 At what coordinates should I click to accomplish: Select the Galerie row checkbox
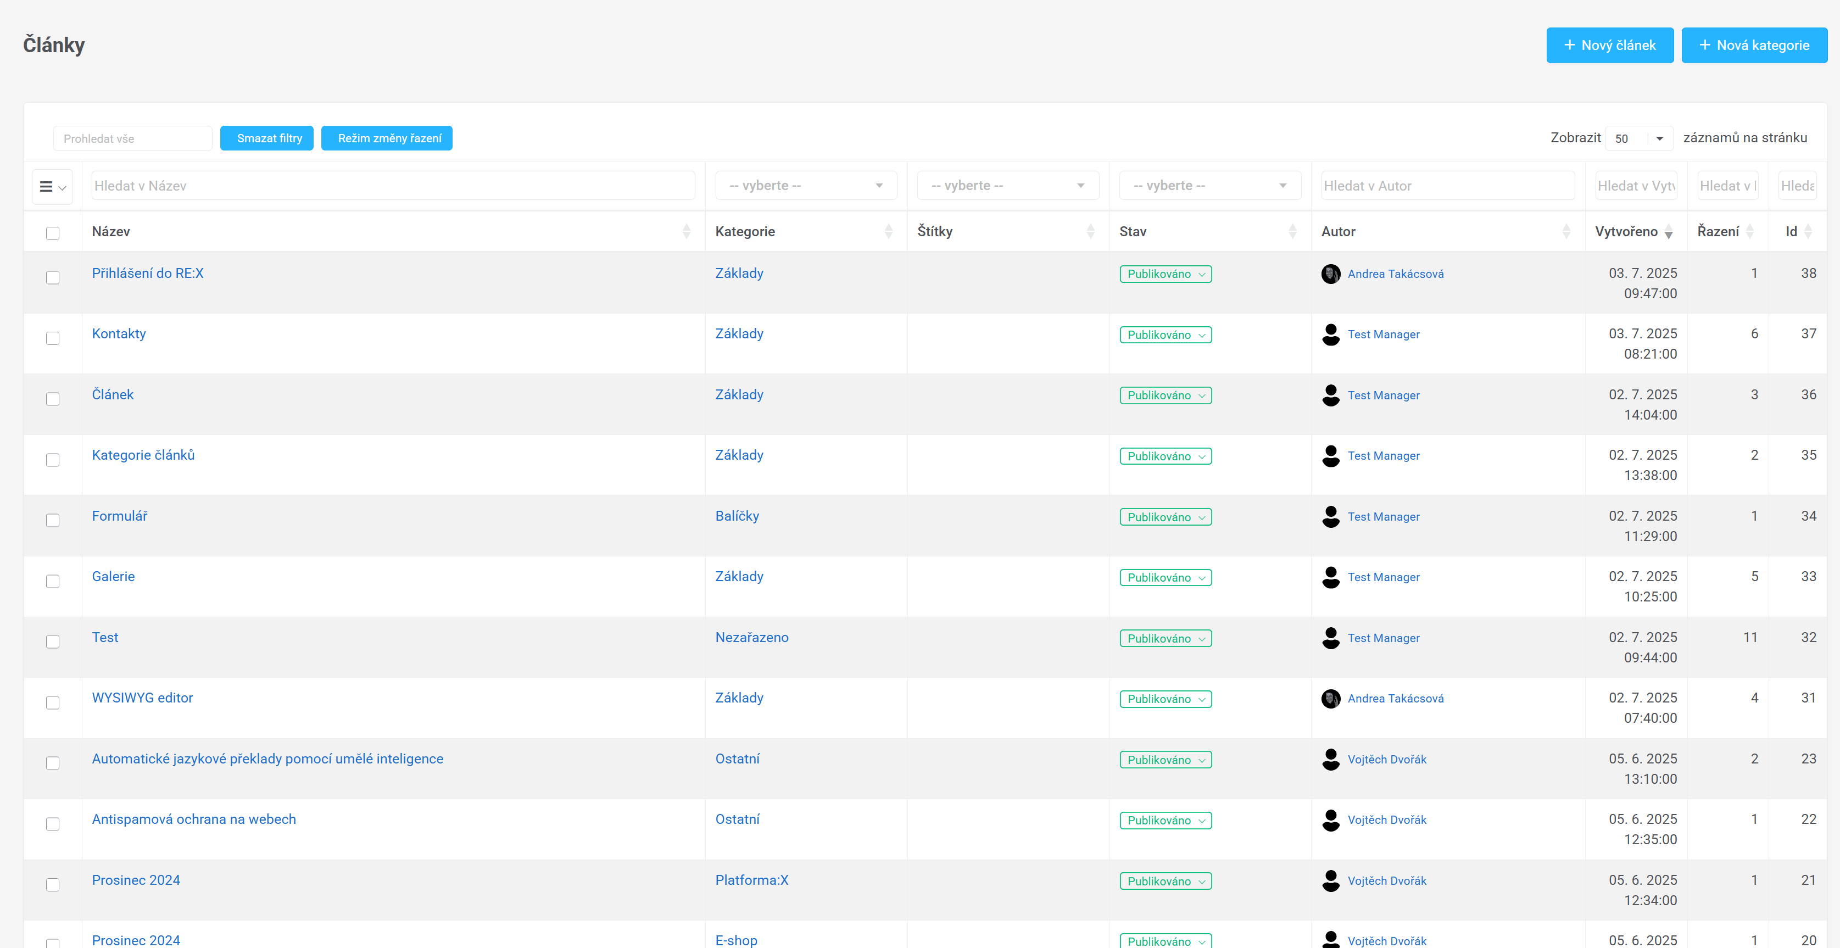pos(53,581)
